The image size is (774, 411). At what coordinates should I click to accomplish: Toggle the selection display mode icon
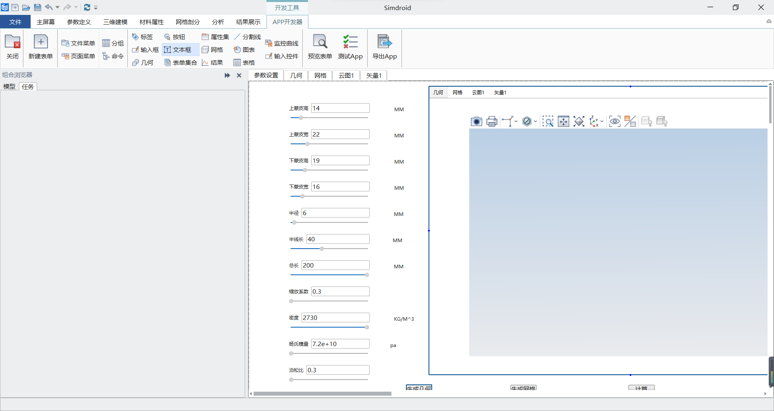[x=630, y=121]
